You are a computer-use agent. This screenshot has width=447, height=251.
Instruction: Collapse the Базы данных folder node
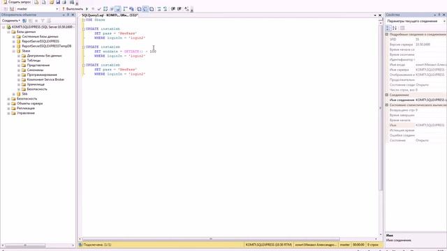coord(8,32)
